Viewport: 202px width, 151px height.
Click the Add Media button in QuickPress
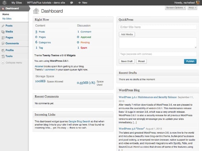127,34
